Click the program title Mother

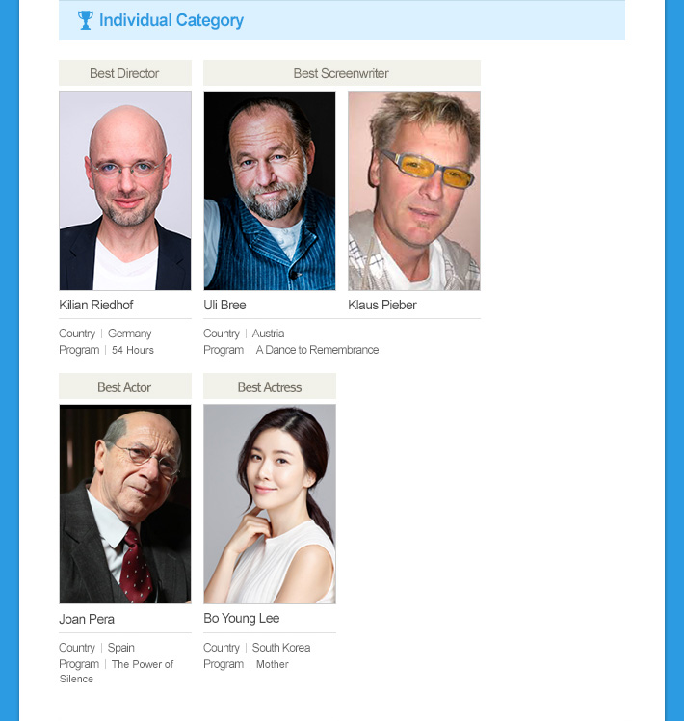tap(273, 664)
